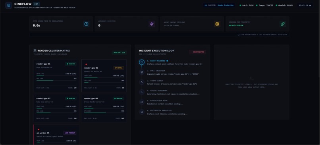This screenshot has width=320, height=145.
Task: Click the HEALTHY: 3/5 cluster badge
Action: pos(119,53)
